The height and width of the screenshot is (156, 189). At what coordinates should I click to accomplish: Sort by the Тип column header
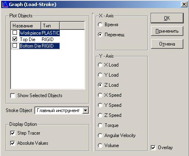click(50, 25)
